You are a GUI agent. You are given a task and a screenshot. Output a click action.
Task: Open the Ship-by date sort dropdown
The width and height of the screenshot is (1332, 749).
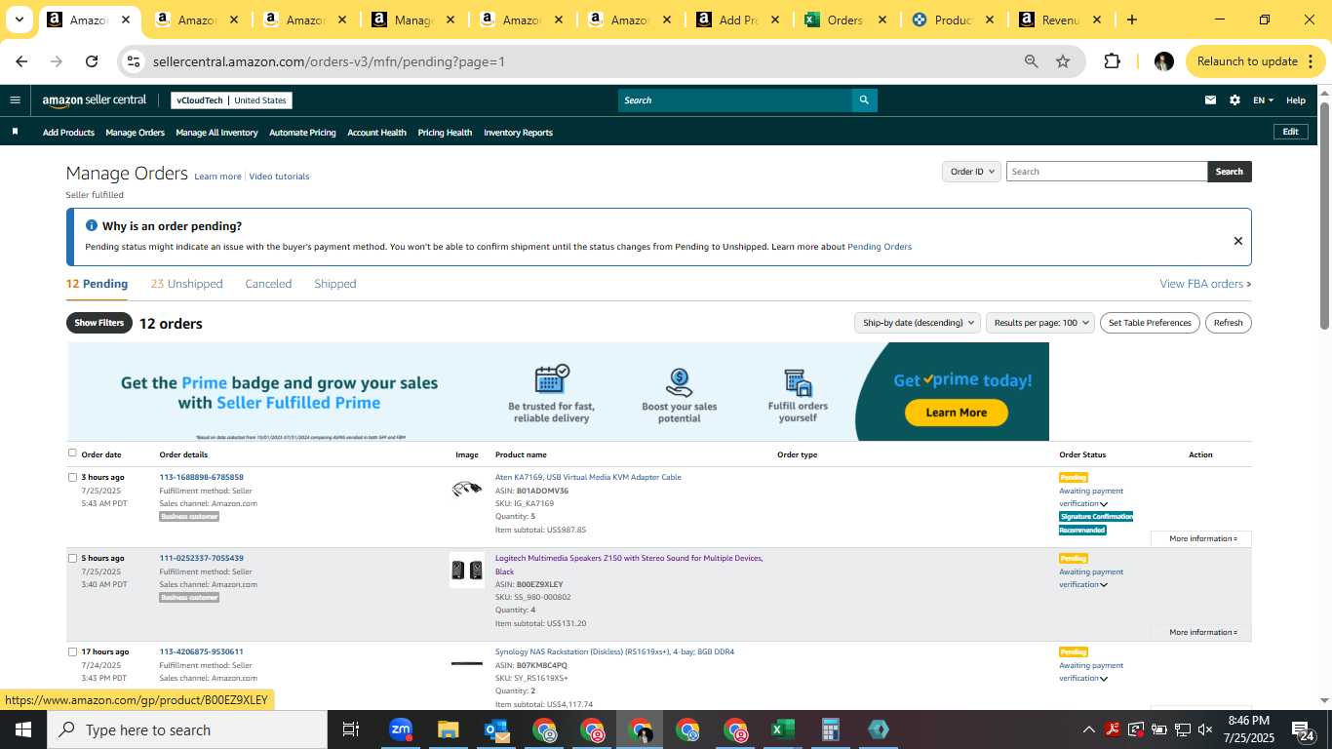[x=918, y=323]
